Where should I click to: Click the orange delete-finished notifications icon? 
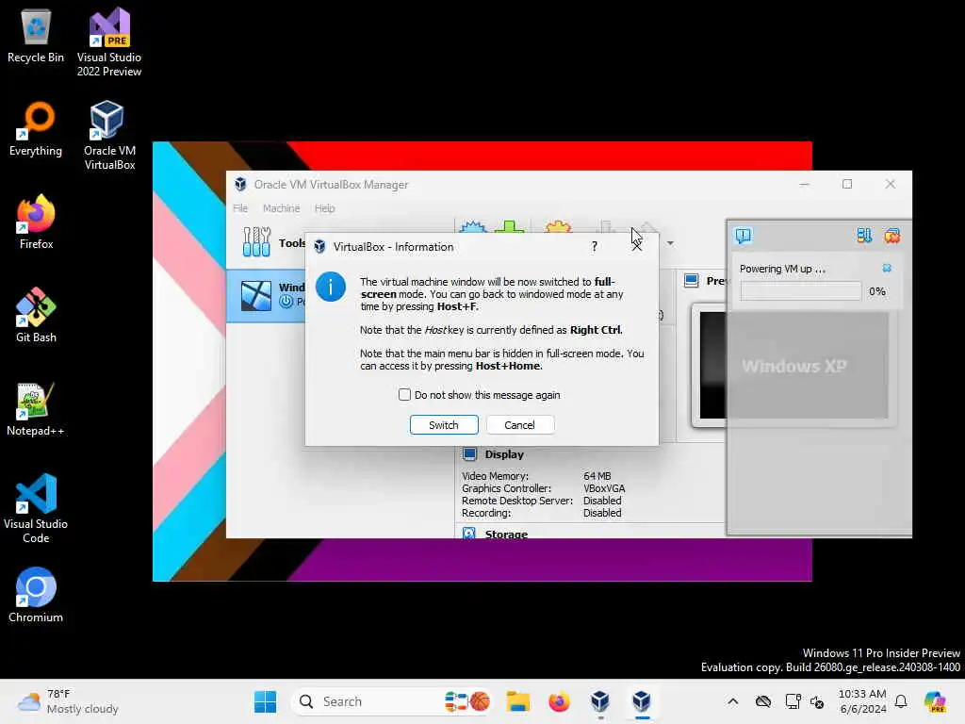tap(891, 235)
